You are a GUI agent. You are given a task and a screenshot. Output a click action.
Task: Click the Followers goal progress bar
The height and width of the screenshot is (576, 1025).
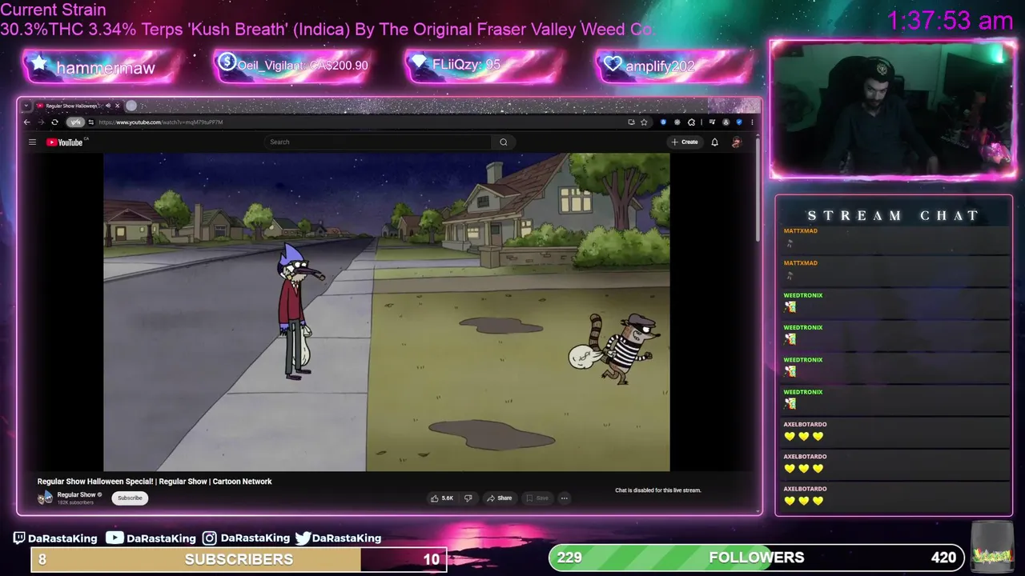(x=757, y=558)
